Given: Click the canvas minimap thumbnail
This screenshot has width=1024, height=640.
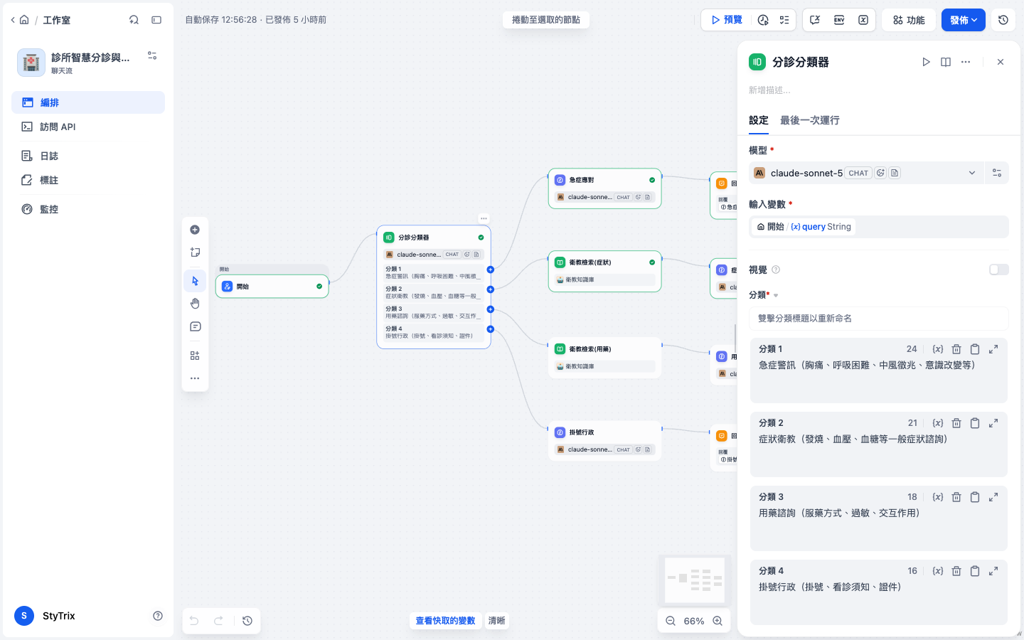Looking at the screenshot, I should tap(694, 580).
